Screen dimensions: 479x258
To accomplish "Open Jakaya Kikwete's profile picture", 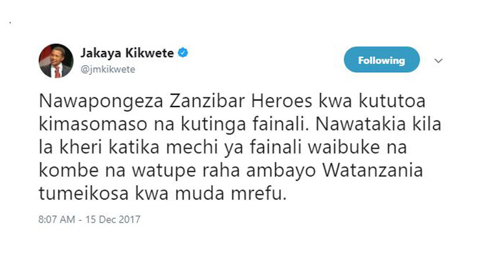I will pos(56,61).
